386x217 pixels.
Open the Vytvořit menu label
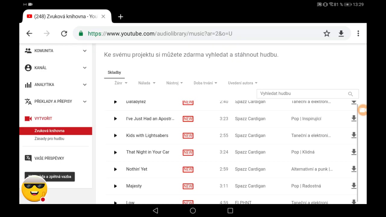[43, 118]
